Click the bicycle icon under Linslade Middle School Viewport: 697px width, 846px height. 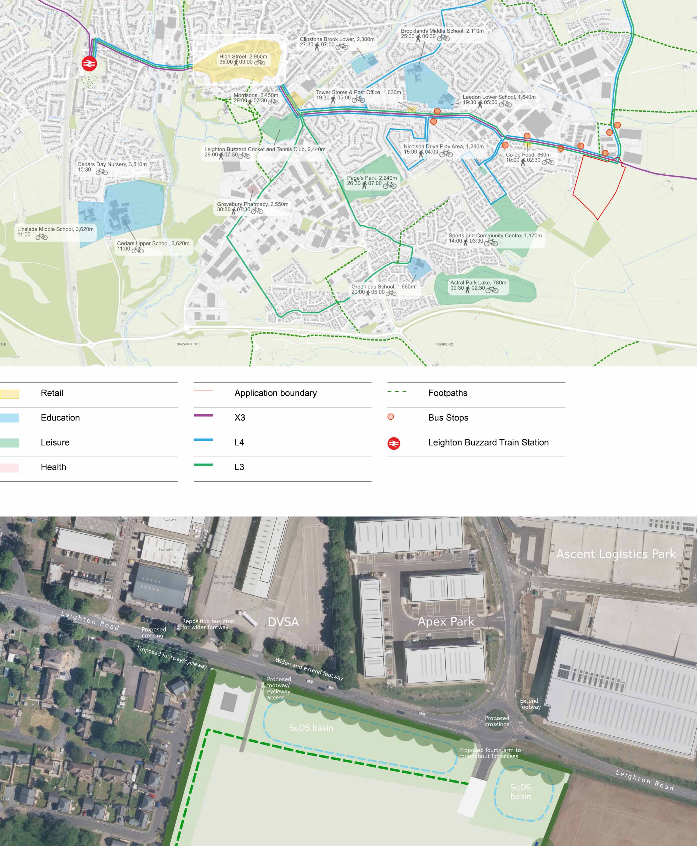(41, 237)
